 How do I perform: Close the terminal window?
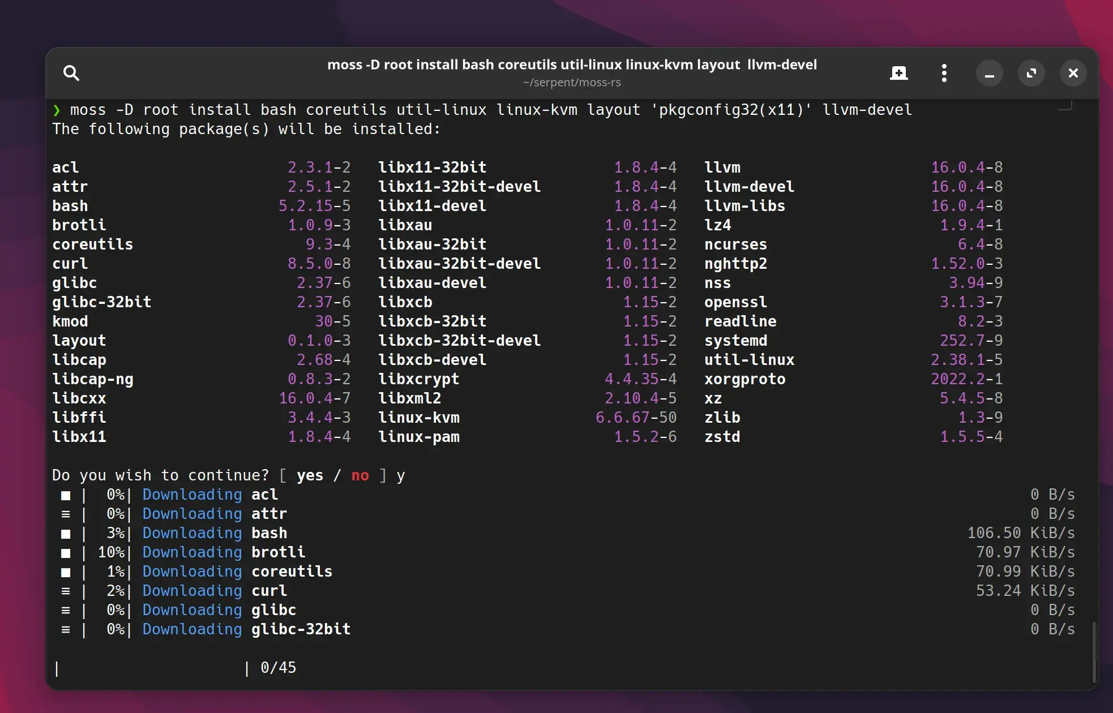(1073, 73)
